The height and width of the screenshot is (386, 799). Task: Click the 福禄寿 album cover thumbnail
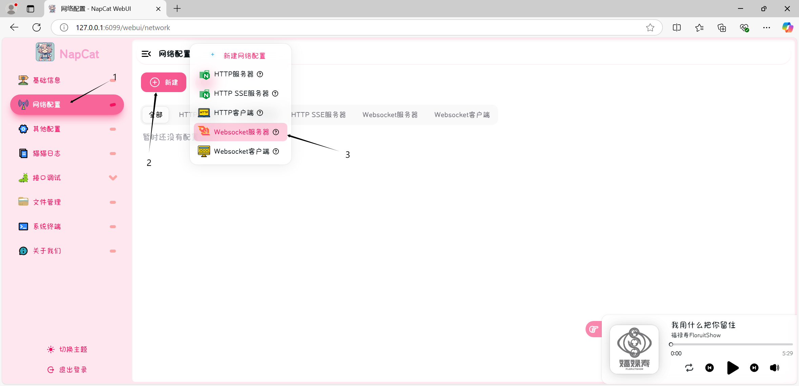(634, 349)
